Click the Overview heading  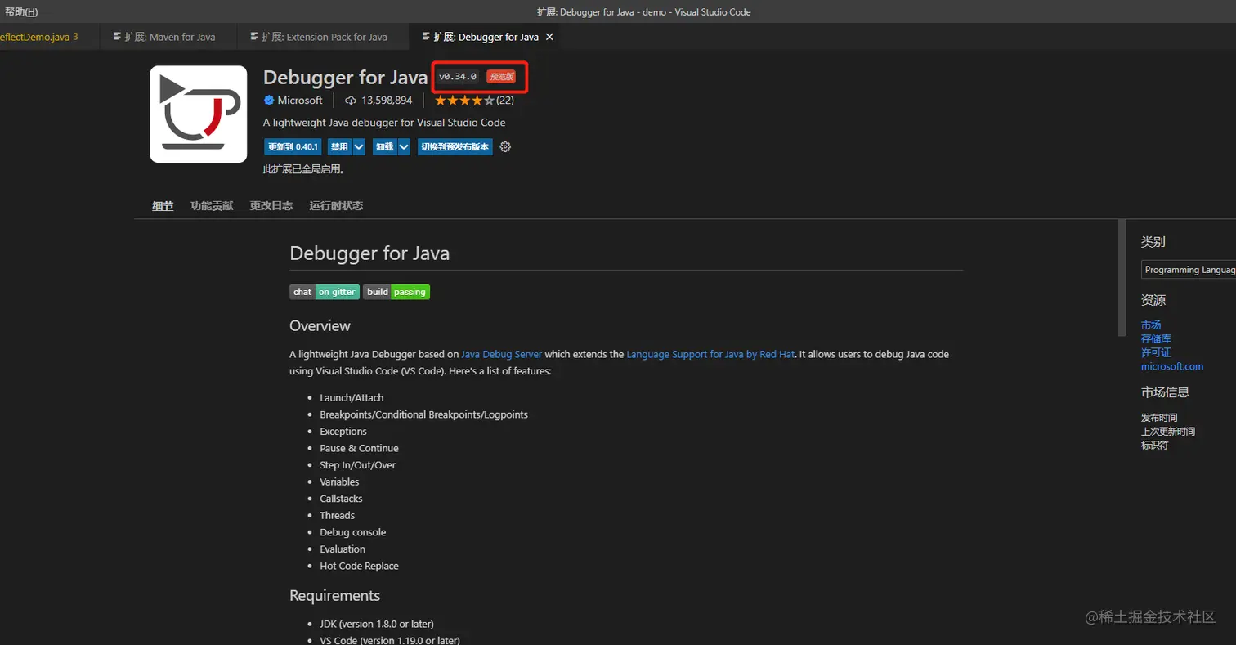(x=320, y=325)
